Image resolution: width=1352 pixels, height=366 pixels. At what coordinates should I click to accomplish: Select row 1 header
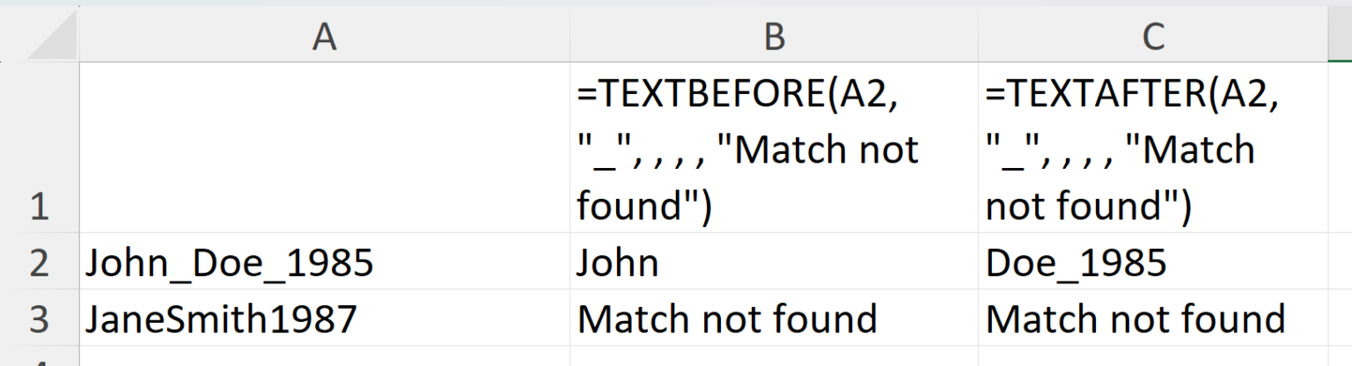pos(39,148)
